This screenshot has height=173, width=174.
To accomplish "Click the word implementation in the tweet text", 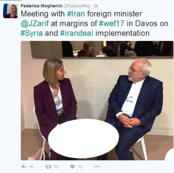I will click(122, 33).
